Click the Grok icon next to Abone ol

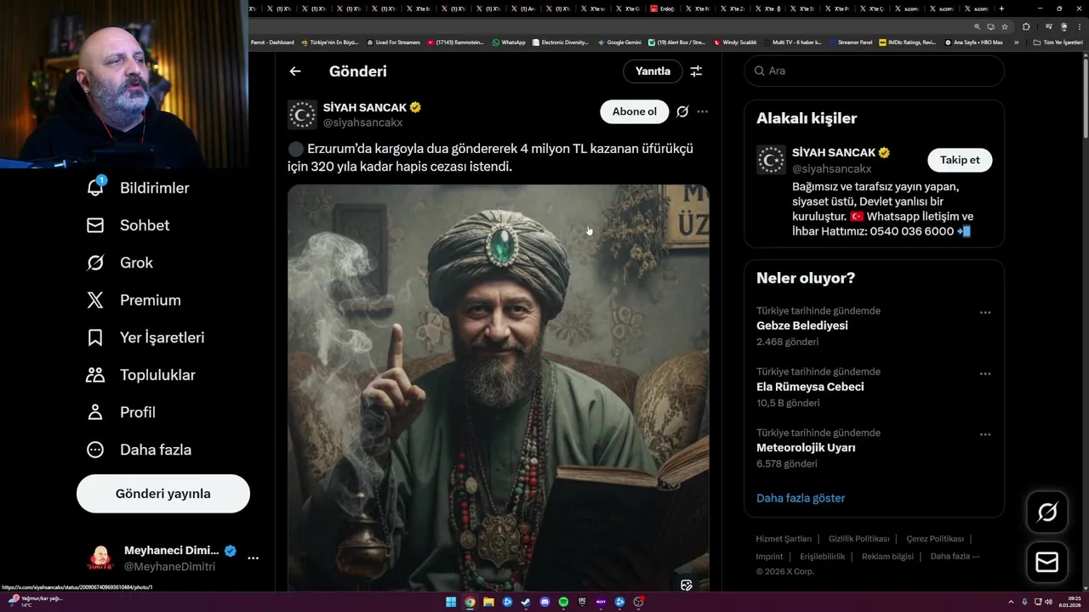tap(682, 111)
